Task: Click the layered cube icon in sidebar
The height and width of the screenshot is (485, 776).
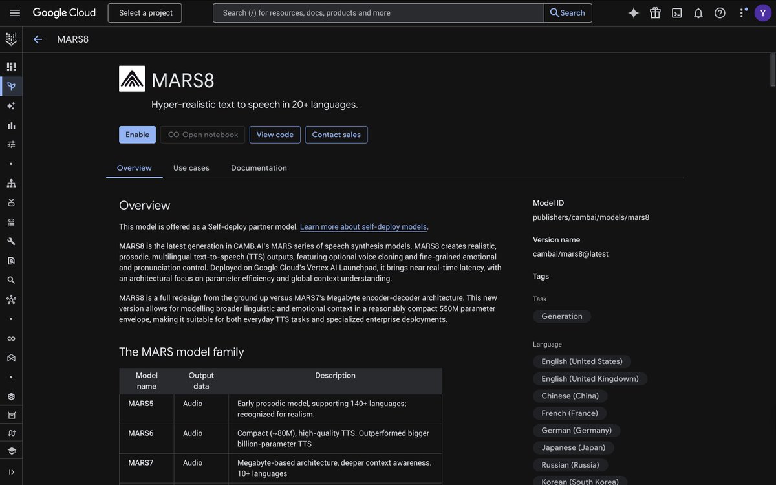Action: pyautogui.click(x=11, y=396)
